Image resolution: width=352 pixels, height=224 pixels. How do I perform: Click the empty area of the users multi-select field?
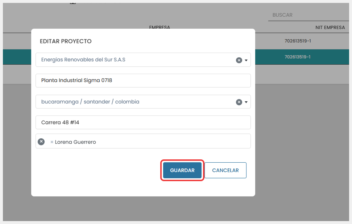coord(174,142)
